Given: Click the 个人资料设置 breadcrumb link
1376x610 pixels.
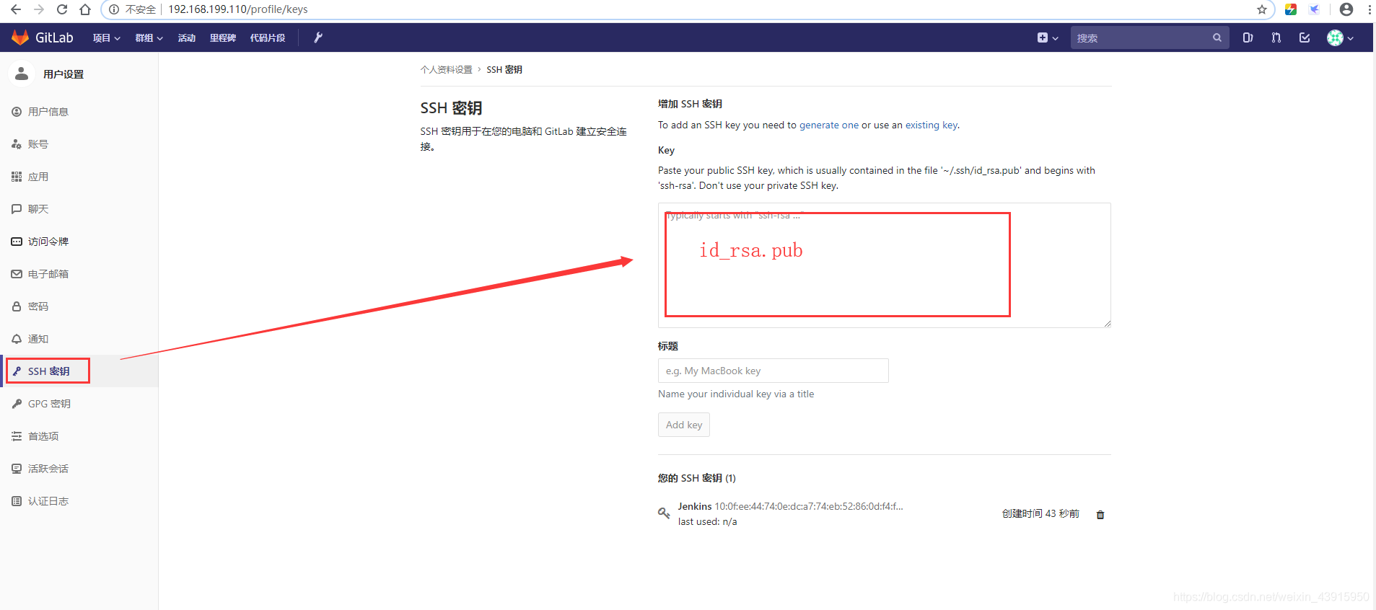Looking at the screenshot, I should [447, 70].
